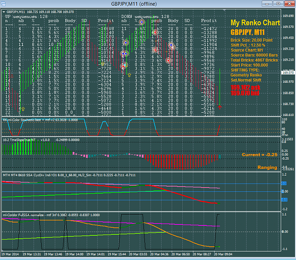
Task: Open the chart window system menu icon
Action: tap(3, 4)
